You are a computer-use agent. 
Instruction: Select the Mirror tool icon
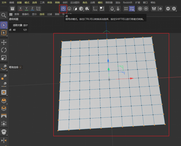click(4, 140)
